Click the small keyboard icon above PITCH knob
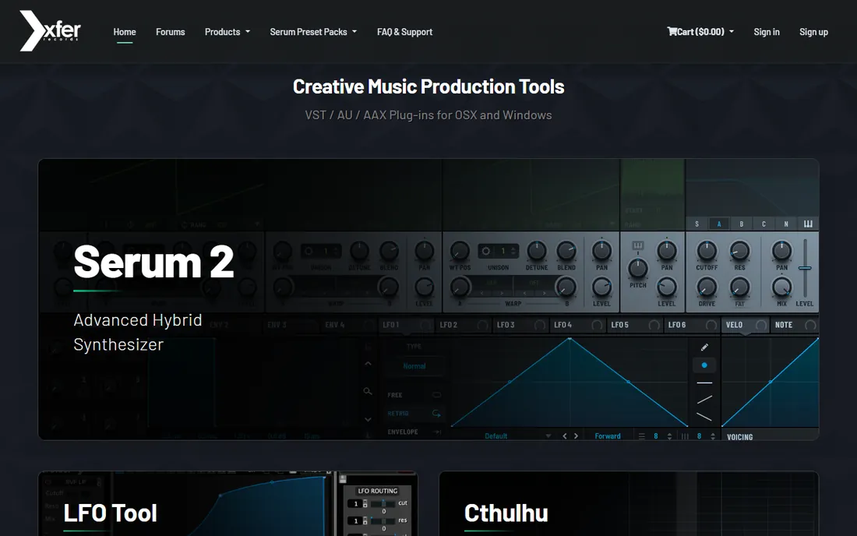 (x=637, y=245)
